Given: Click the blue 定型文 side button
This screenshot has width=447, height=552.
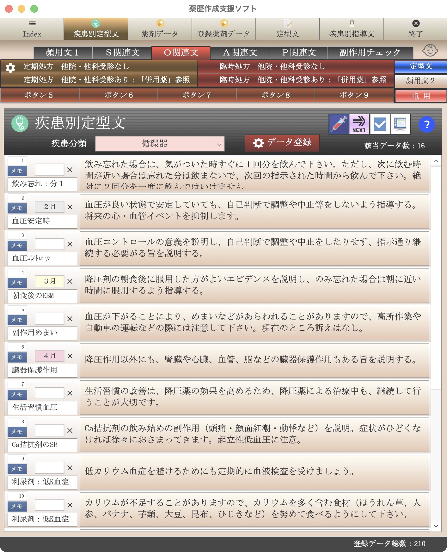Looking at the screenshot, I should [x=421, y=66].
